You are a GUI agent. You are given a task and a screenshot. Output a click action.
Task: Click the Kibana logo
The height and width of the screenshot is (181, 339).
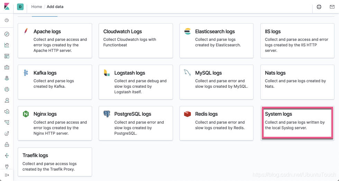7,7
